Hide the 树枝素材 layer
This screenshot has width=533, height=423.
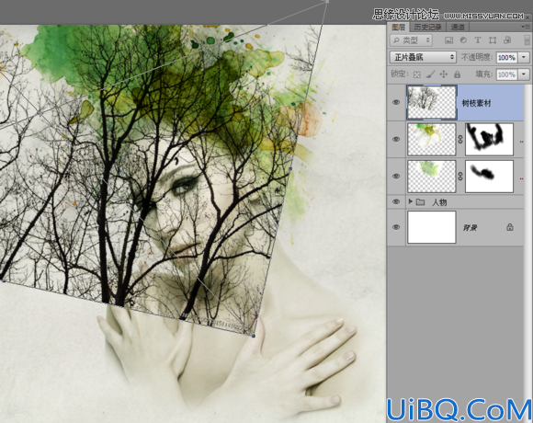pos(396,102)
